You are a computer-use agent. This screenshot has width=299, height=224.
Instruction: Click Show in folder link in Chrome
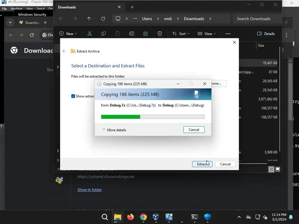(89, 190)
